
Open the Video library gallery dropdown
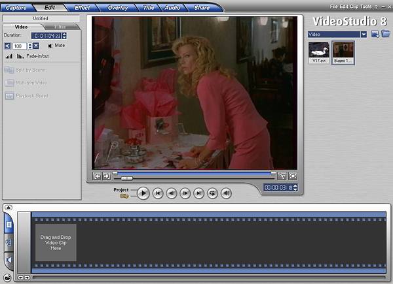[x=364, y=34]
